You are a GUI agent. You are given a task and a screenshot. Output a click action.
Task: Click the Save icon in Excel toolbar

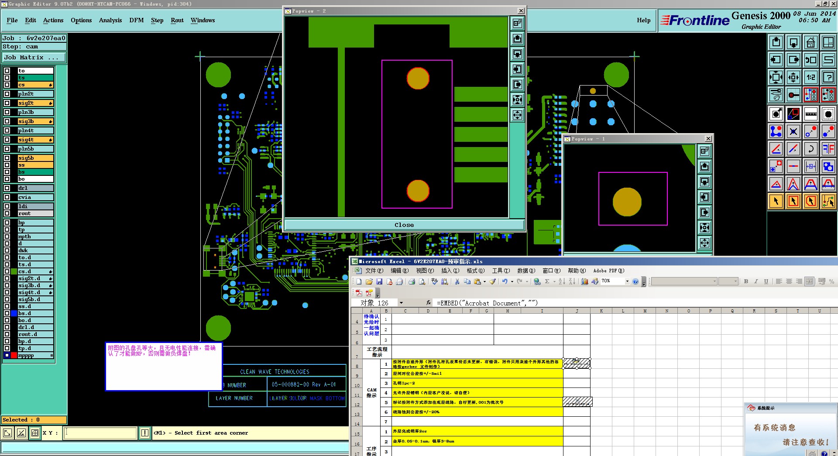pos(379,281)
